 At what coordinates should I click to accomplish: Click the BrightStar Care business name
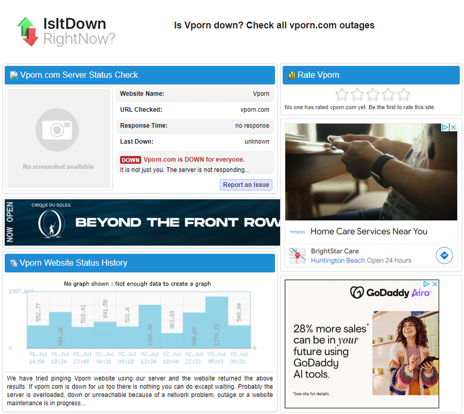[x=335, y=251]
